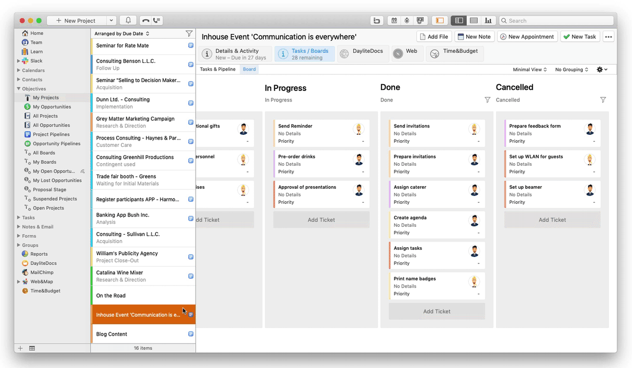This screenshot has height=368, width=632.
Task: Switch to the chart view mode
Action: click(x=488, y=20)
